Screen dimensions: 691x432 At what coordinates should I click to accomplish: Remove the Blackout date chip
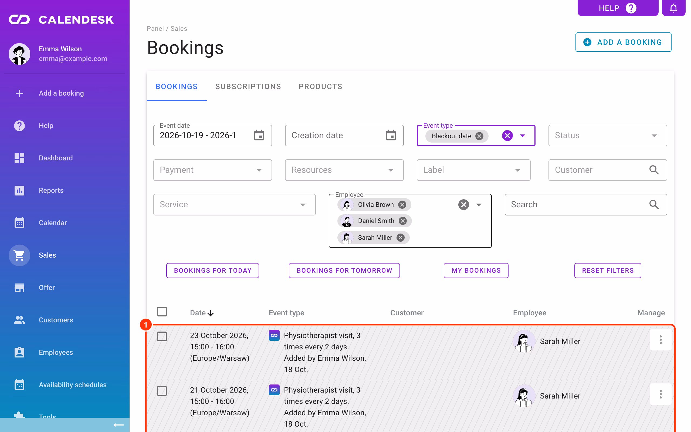479,136
